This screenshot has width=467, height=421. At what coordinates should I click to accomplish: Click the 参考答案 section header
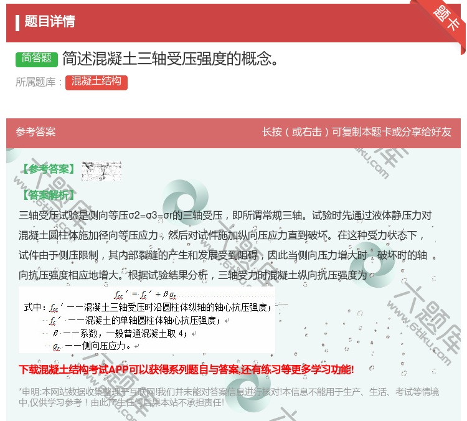click(x=35, y=131)
